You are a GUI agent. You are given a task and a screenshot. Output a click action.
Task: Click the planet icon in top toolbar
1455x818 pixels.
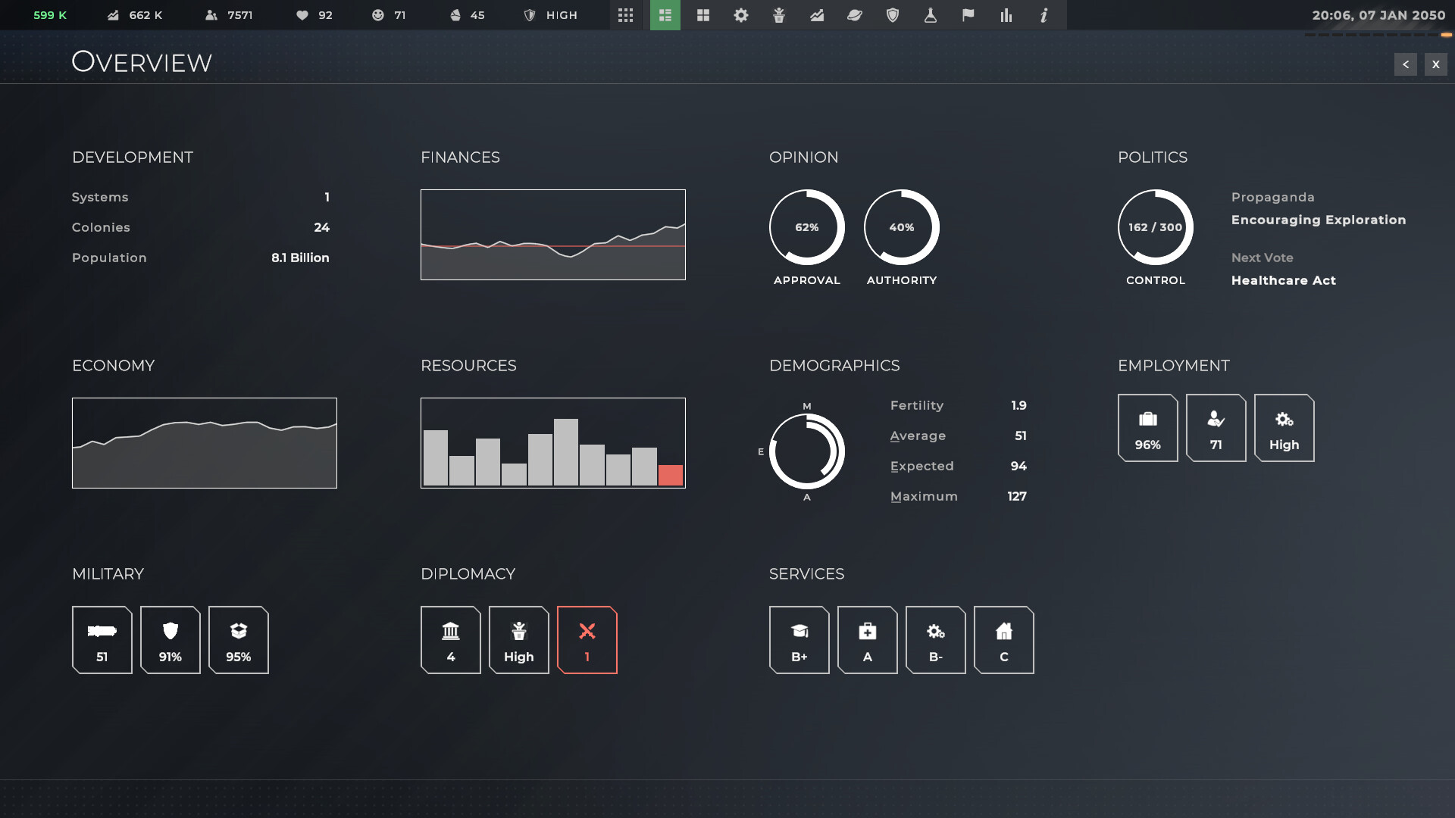854,15
